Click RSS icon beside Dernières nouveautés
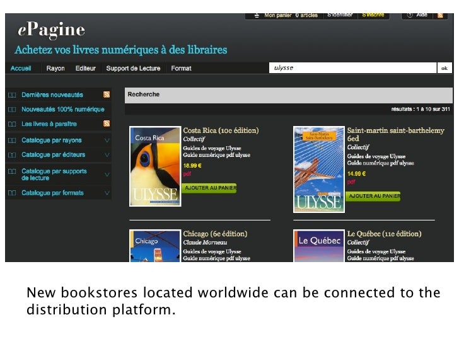 (x=107, y=95)
